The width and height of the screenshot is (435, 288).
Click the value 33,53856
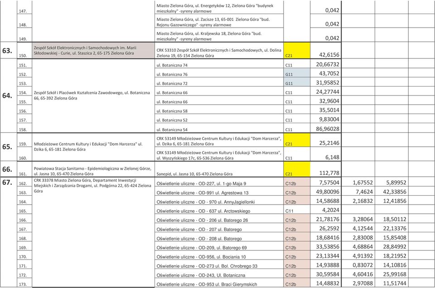328,247
